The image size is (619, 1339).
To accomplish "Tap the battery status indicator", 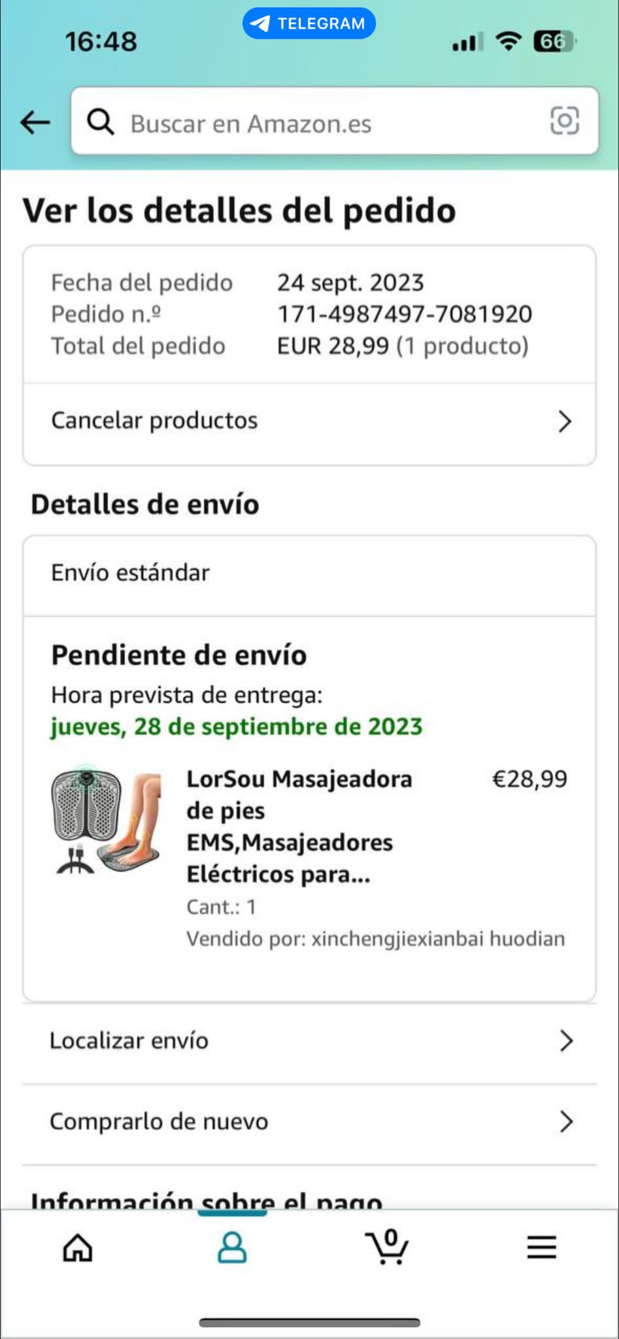I will point(554,41).
